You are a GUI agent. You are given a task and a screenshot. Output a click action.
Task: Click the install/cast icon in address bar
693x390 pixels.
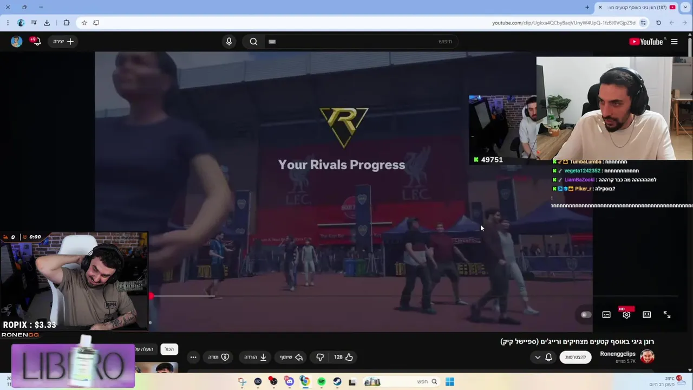tap(96, 23)
